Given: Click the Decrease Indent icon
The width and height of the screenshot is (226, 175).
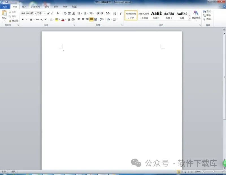Looking at the screenshot, I should [x=98, y=13].
